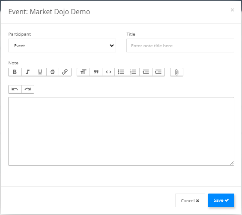Viewport: 242px width, 215px height.
Task: Click inside the Note text area
Action: click(121, 131)
